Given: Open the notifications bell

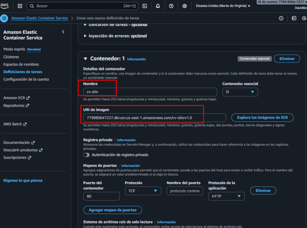Looking at the screenshot, I should coord(158,6).
